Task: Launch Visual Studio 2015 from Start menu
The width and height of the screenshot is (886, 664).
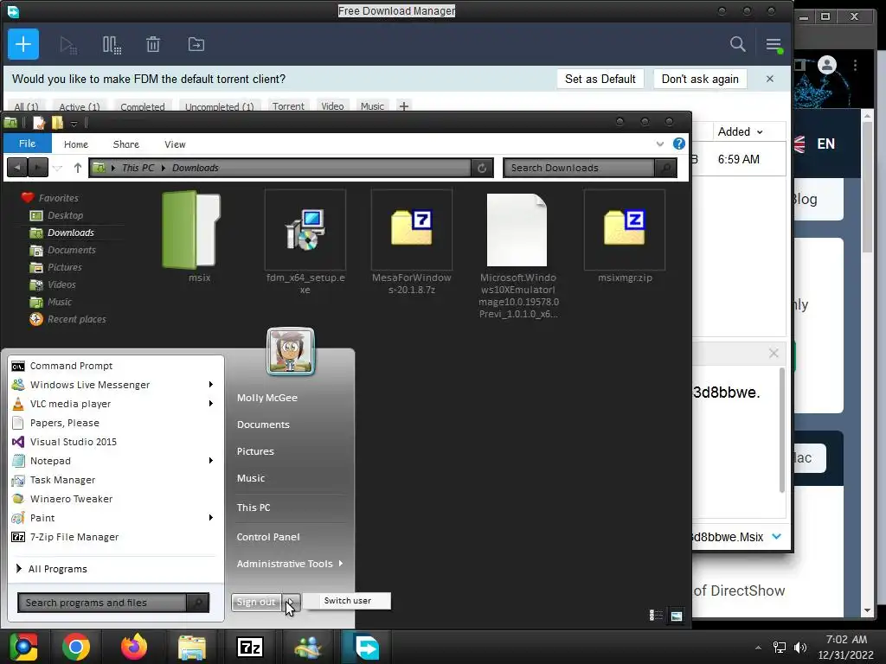Action: [x=74, y=442]
